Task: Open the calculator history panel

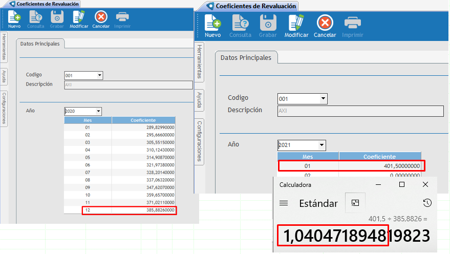Action: pyautogui.click(x=426, y=203)
